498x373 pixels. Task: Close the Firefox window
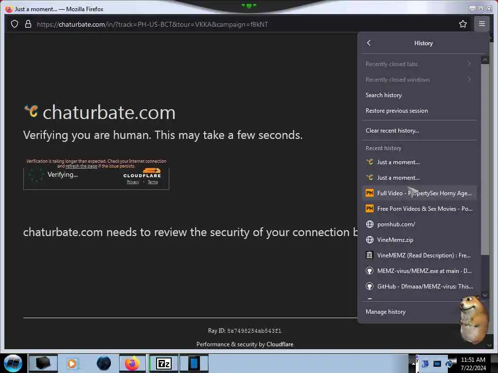click(x=489, y=9)
